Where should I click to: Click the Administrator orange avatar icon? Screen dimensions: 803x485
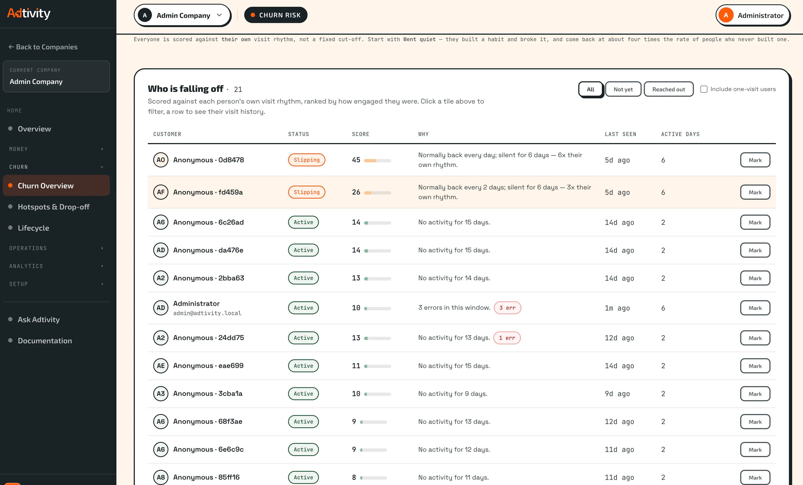point(726,15)
